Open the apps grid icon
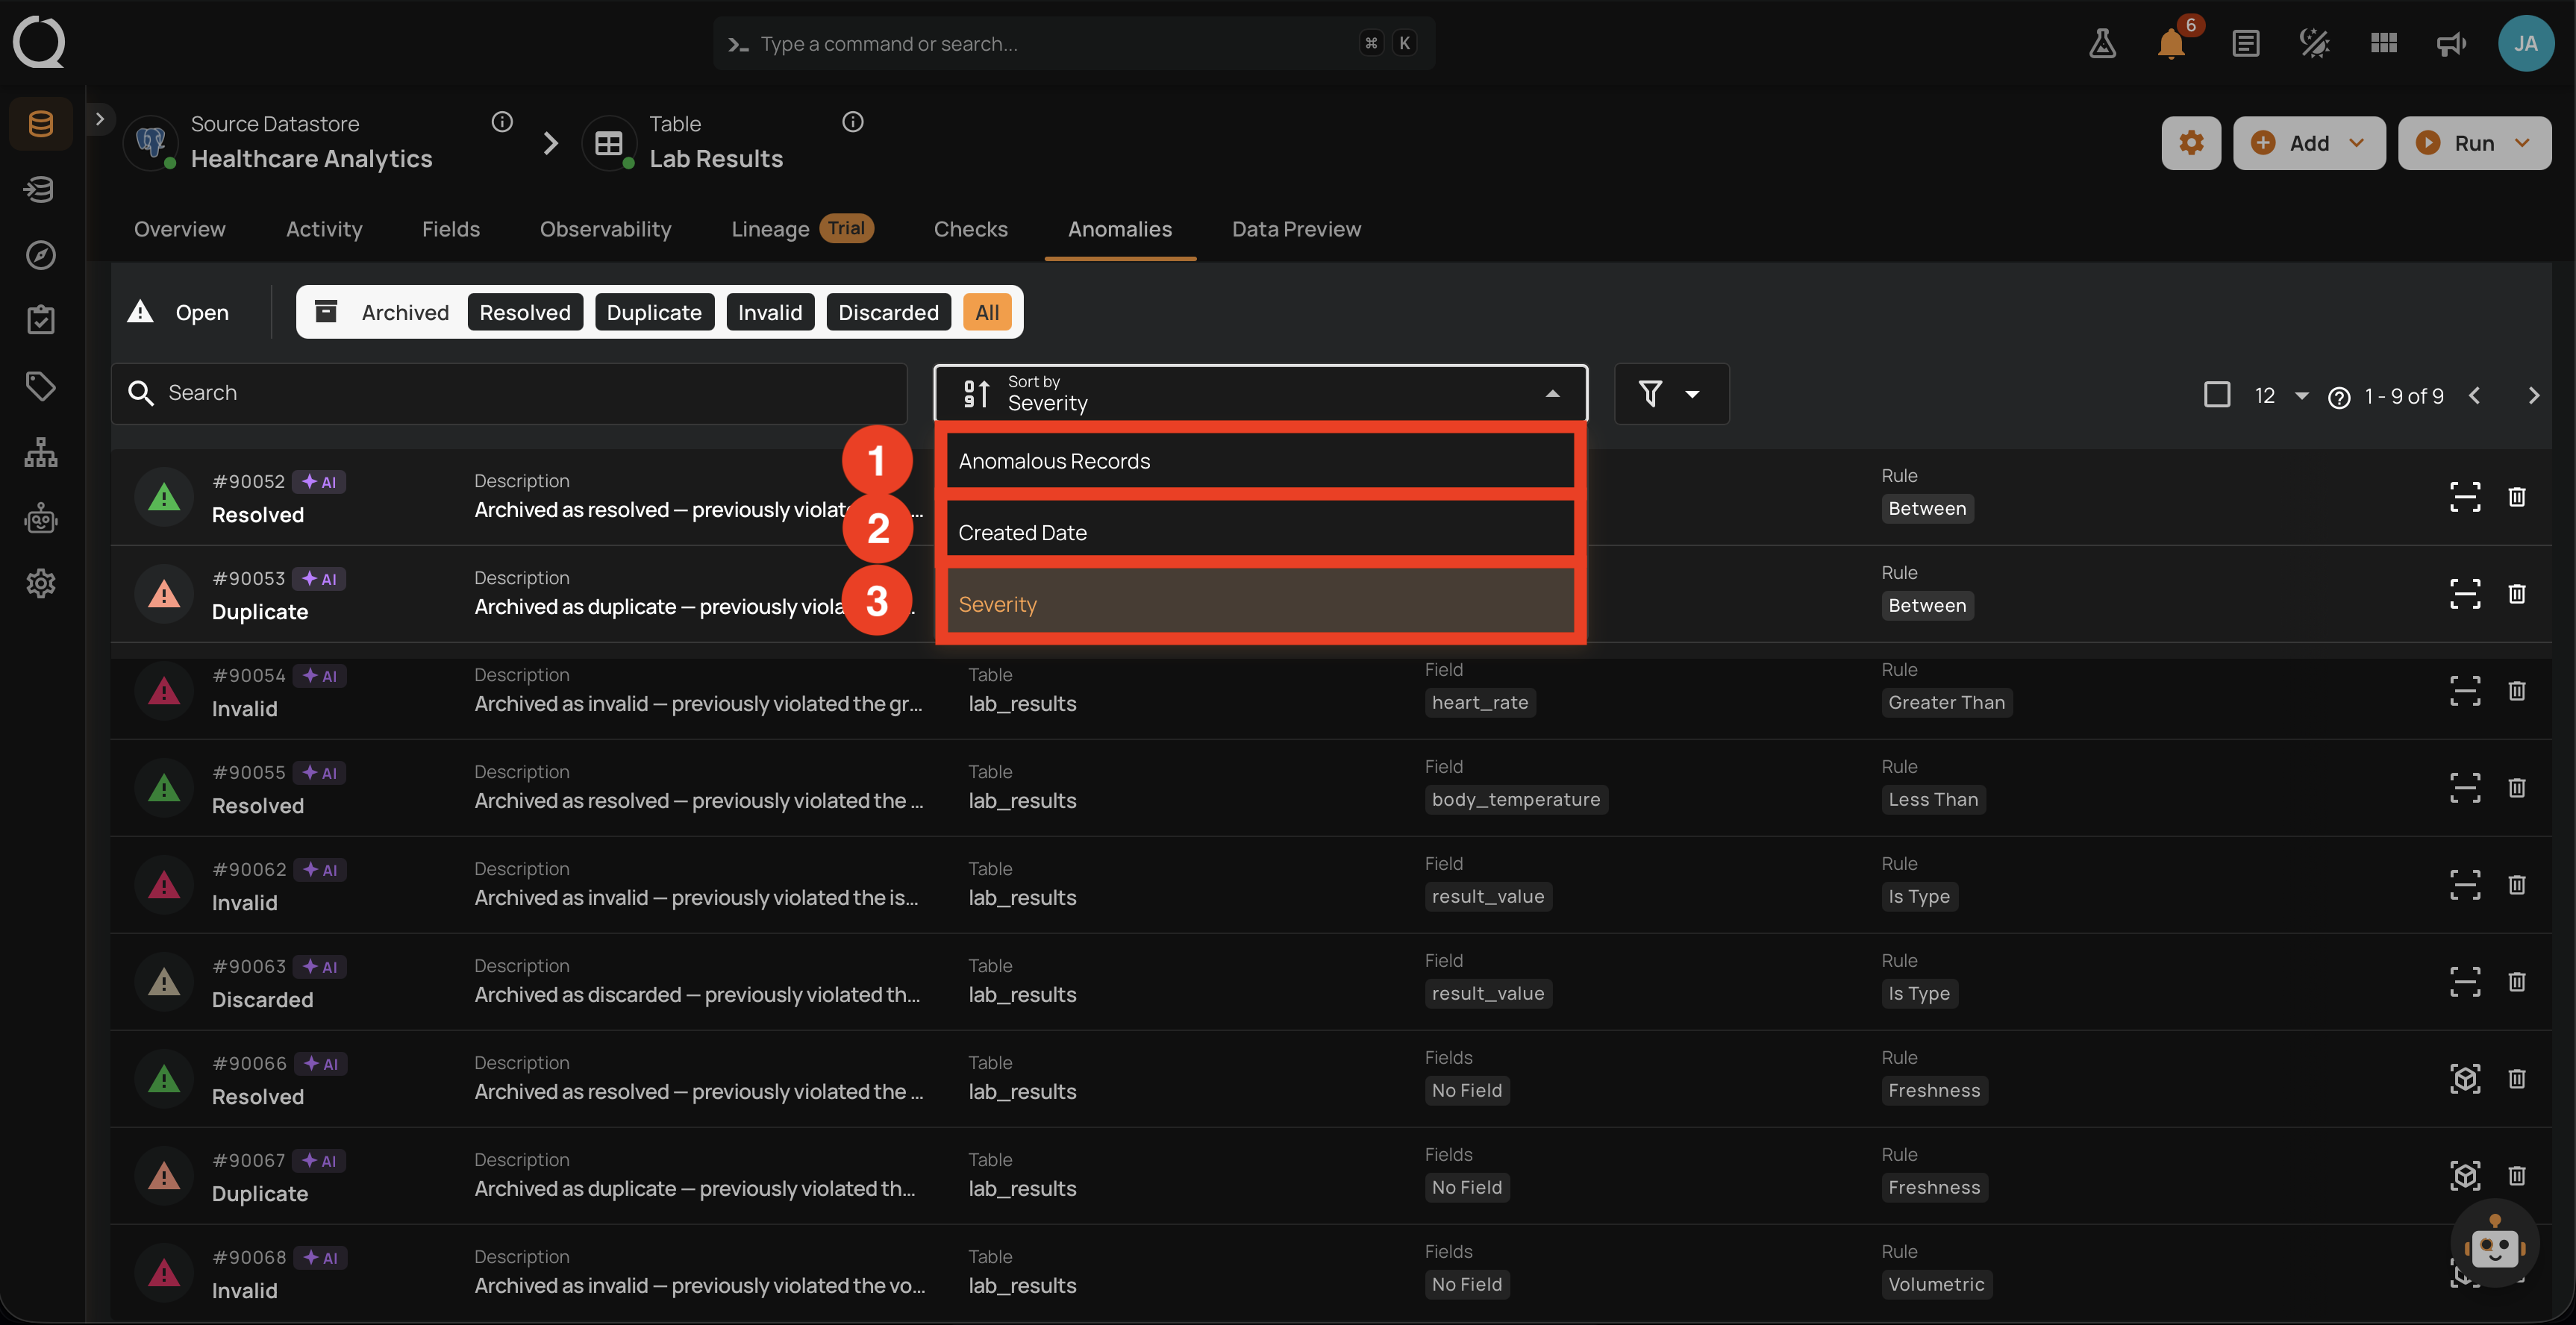Screen dimensions: 2576x1325 pyautogui.click(x=2383, y=43)
